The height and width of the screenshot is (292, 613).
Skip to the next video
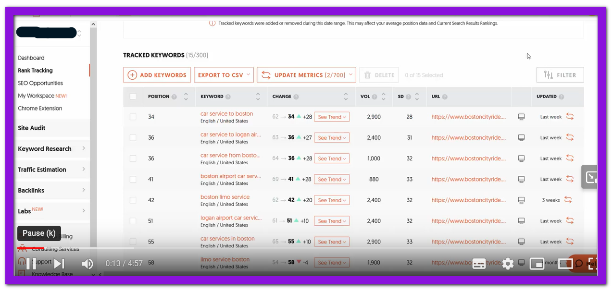(x=59, y=264)
